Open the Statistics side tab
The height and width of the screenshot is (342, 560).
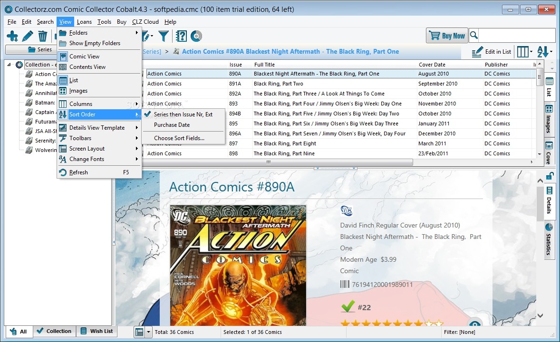[549, 239]
